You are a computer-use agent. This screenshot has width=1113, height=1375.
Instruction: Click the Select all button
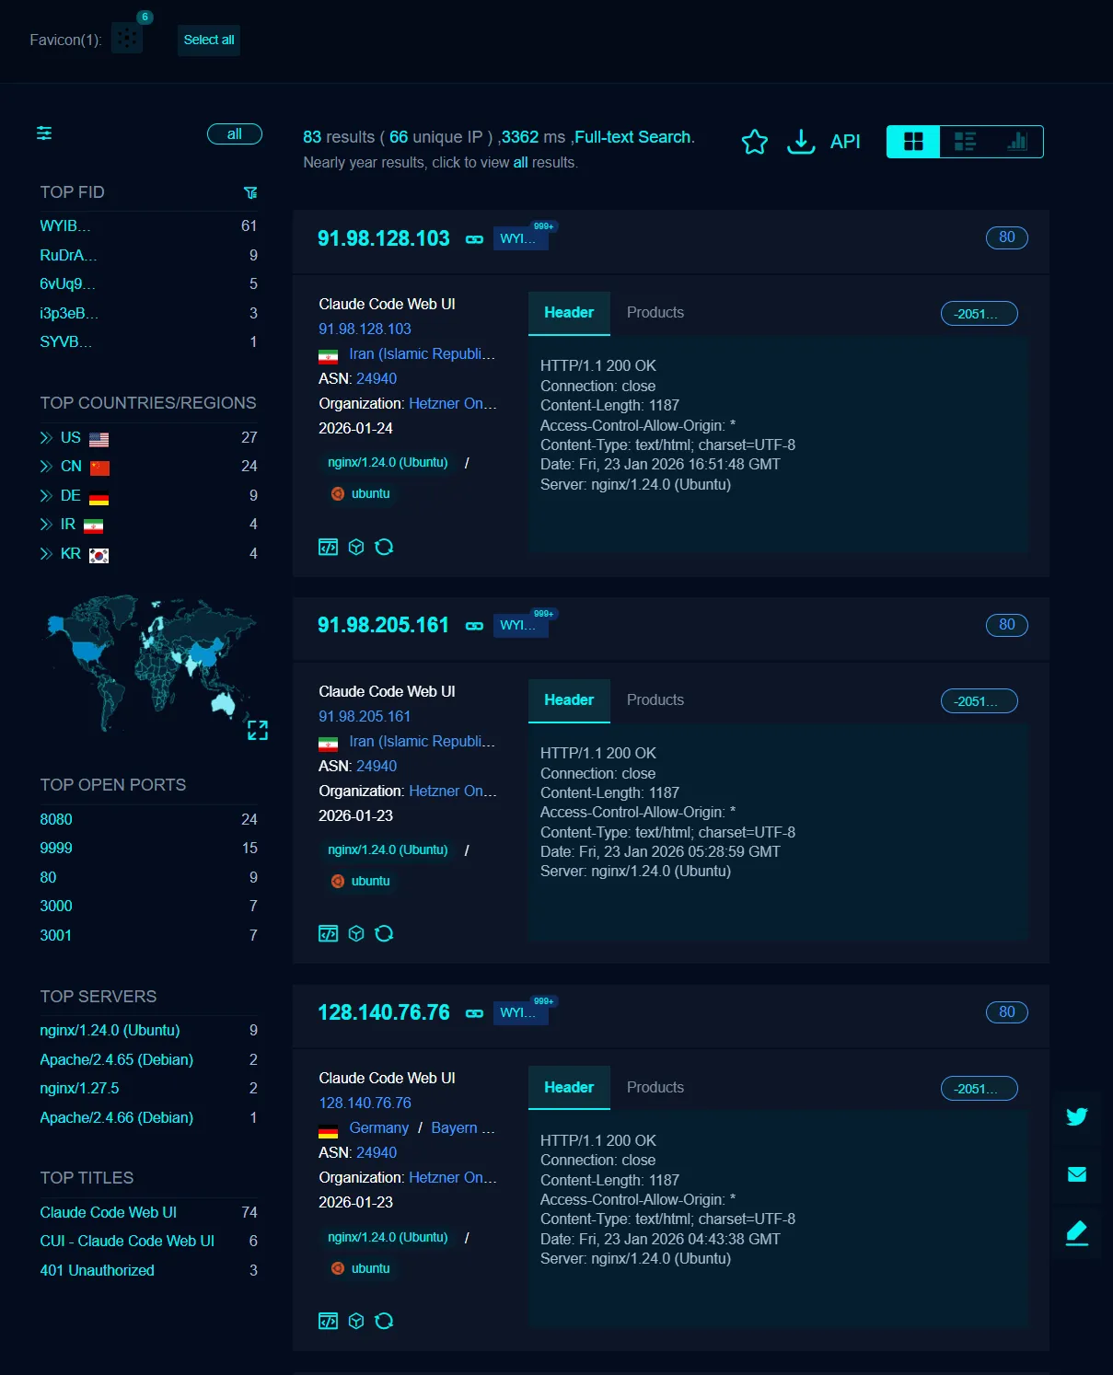pos(208,40)
